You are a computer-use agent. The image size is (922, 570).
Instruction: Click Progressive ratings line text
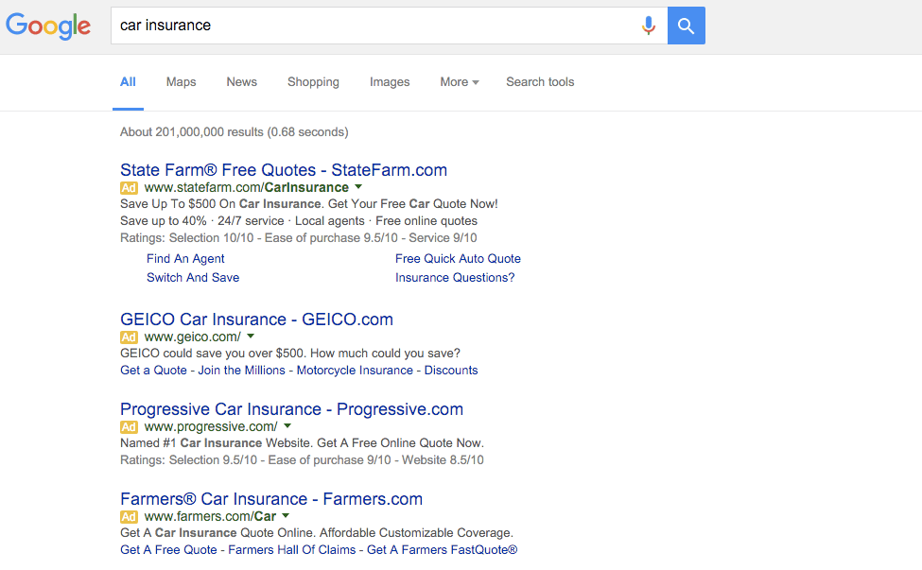point(302,460)
